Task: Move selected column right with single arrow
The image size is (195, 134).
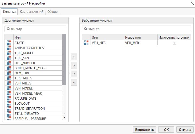Action: pyautogui.click(x=74, y=57)
